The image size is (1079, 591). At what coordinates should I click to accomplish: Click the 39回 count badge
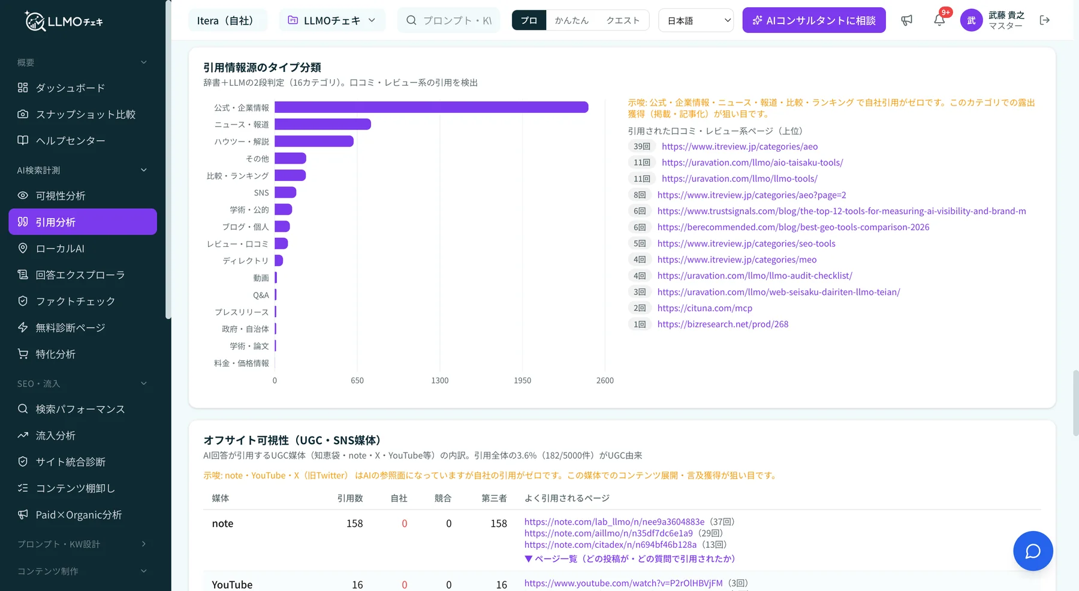click(x=641, y=146)
